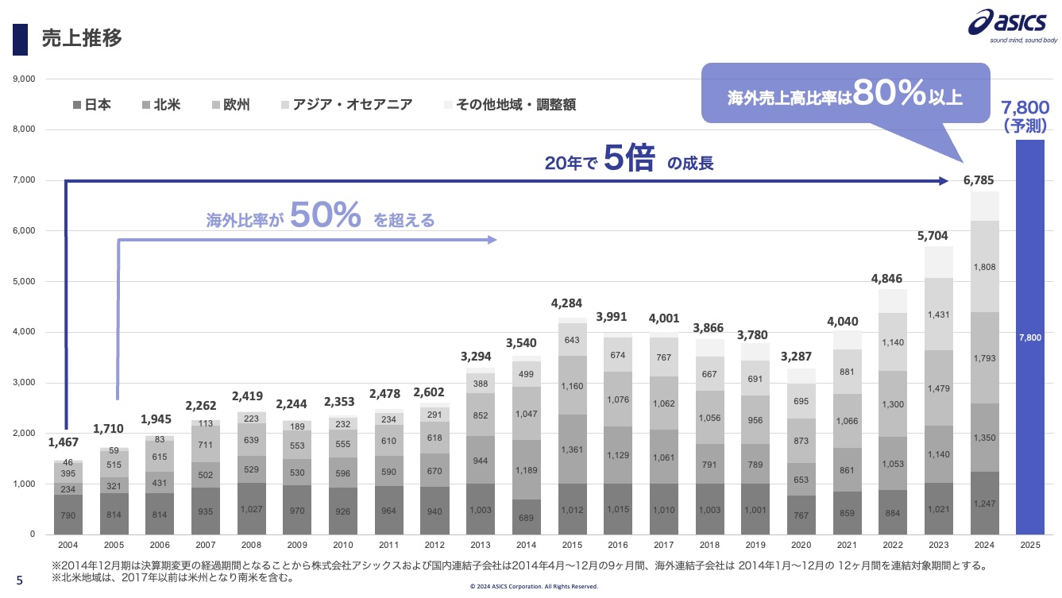The image size is (1062, 598).
Task: Click the dark blue square beside 売上推移 title
Action: [x=21, y=38]
